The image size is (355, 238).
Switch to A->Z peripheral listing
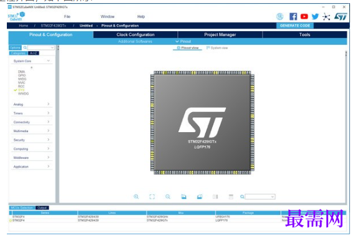pos(33,53)
